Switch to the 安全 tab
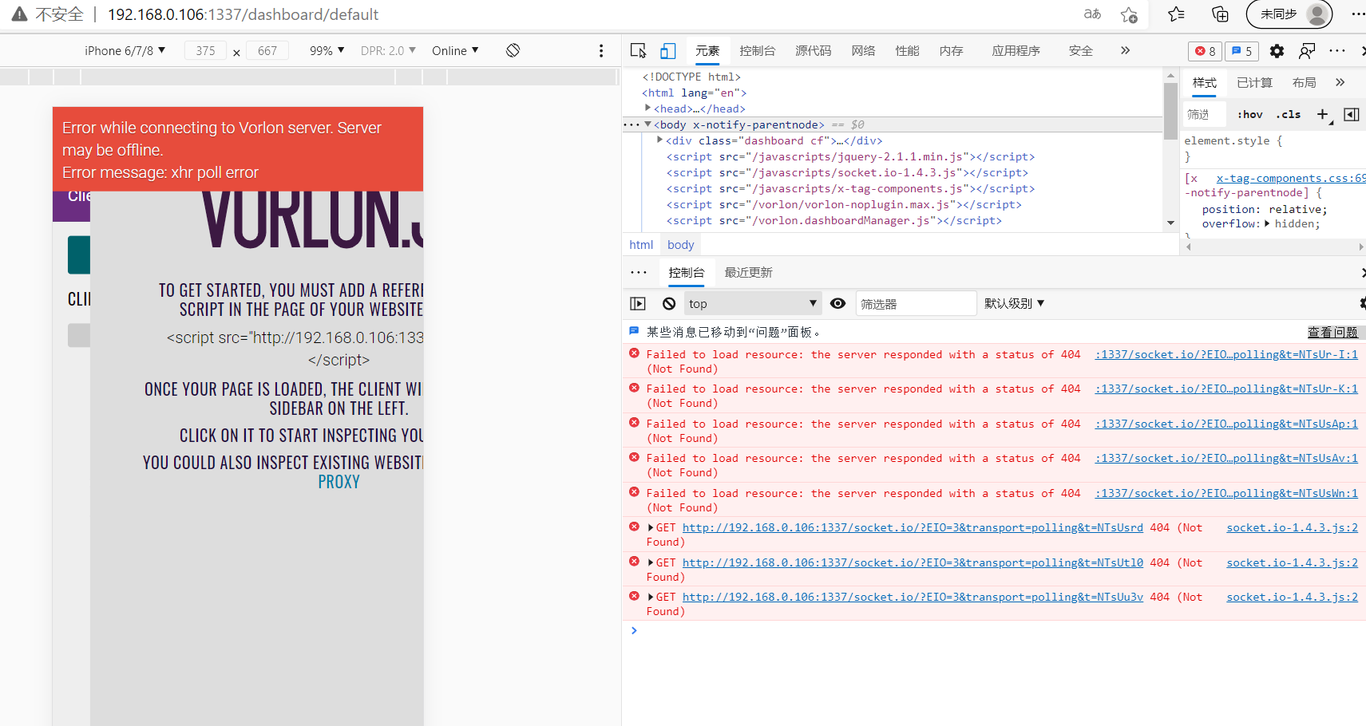 point(1081,51)
